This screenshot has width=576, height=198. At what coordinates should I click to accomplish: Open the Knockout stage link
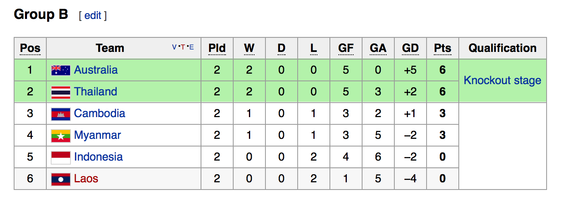[x=502, y=80]
